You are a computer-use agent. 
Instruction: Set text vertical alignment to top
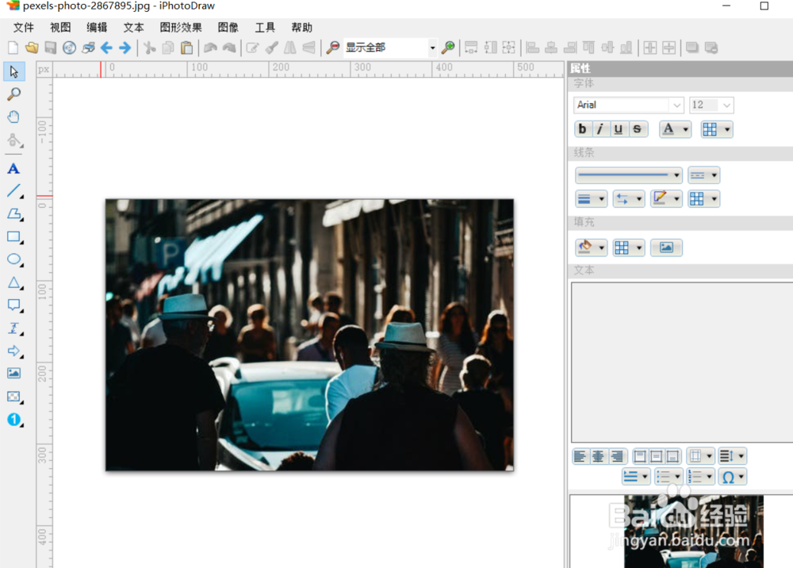point(640,456)
